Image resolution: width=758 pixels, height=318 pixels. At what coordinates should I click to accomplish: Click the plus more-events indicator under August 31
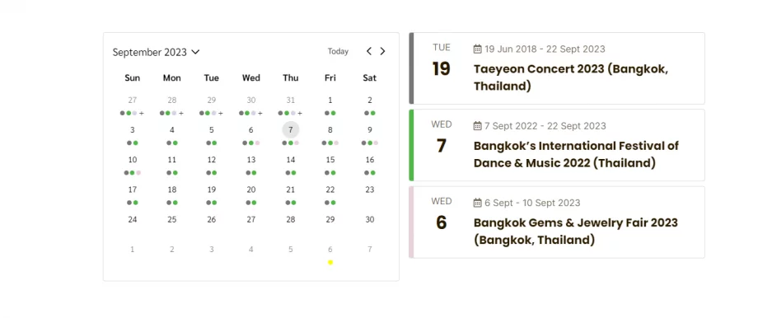(x=300, y=113)
